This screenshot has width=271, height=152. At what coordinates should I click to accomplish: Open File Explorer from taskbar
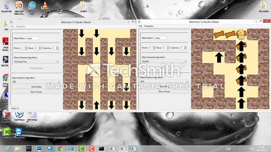tap(18, 149)
